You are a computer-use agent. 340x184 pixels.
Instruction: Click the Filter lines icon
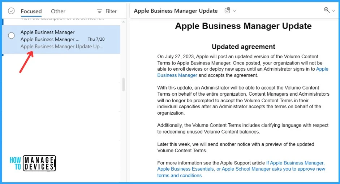pyautogui.click(x=99, y=11)
